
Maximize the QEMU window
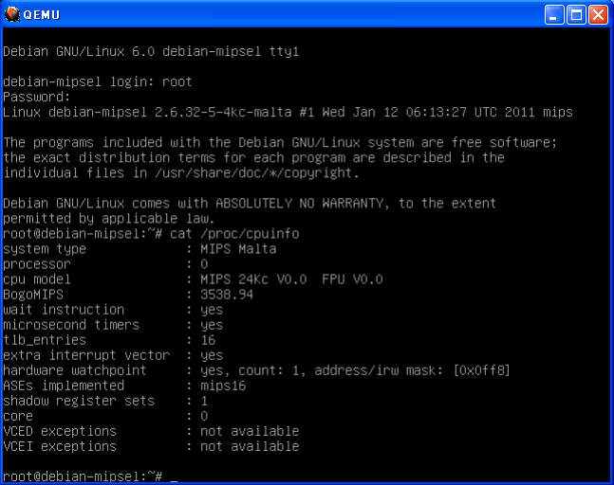576,15
